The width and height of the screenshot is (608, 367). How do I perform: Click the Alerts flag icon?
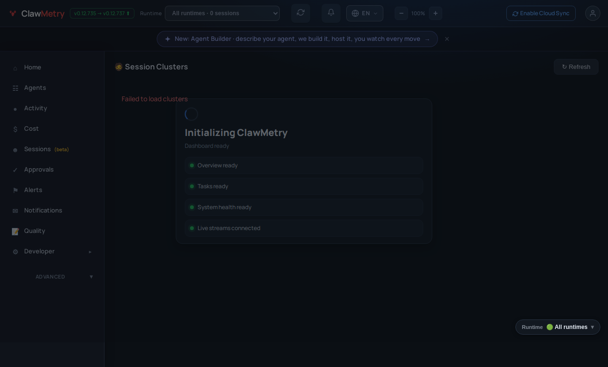(x=15, y=191)
